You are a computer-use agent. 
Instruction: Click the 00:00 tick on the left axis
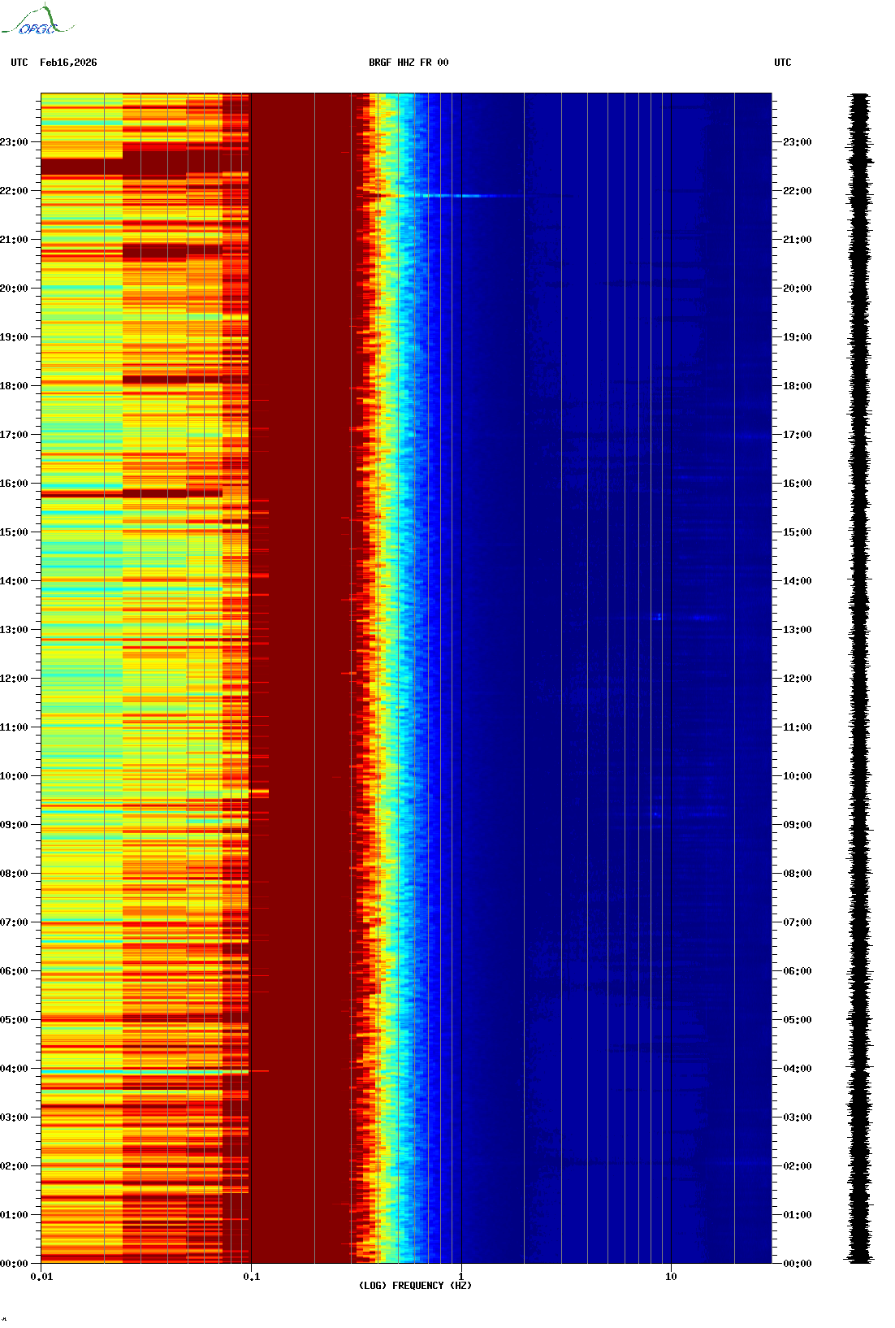[15, 1264]
